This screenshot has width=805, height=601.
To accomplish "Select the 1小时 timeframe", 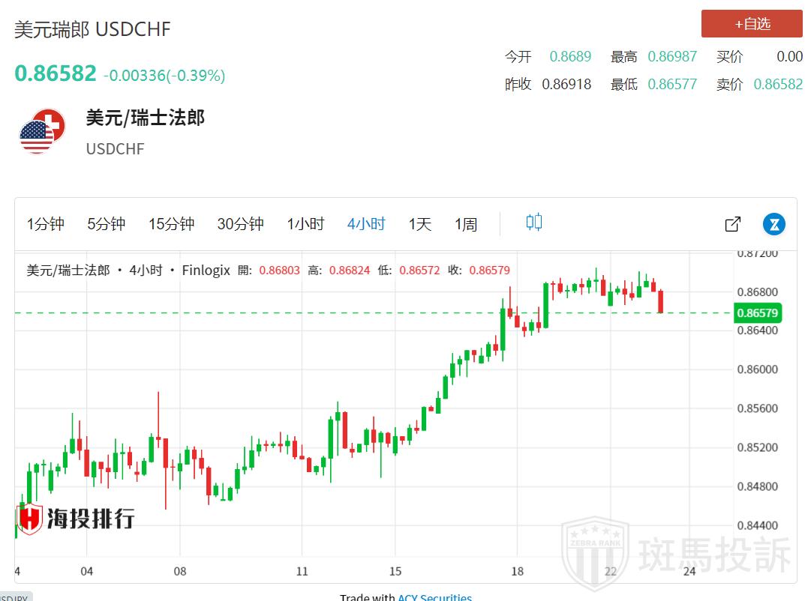I will [x=305, y=224].
